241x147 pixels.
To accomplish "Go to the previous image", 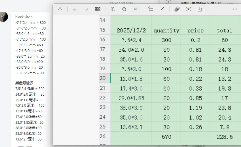I will [75, 9].
